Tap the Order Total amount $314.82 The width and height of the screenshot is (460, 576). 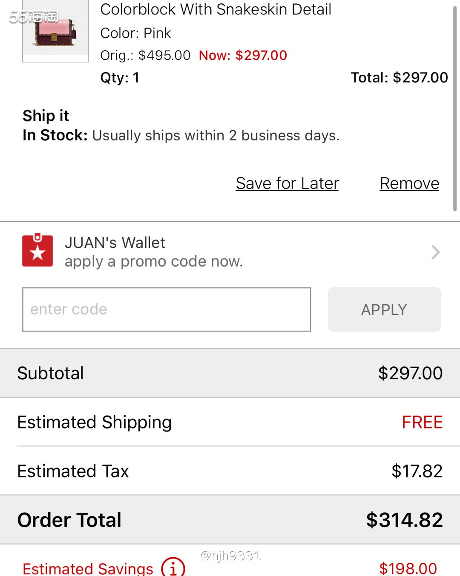(x=404, y=520)
